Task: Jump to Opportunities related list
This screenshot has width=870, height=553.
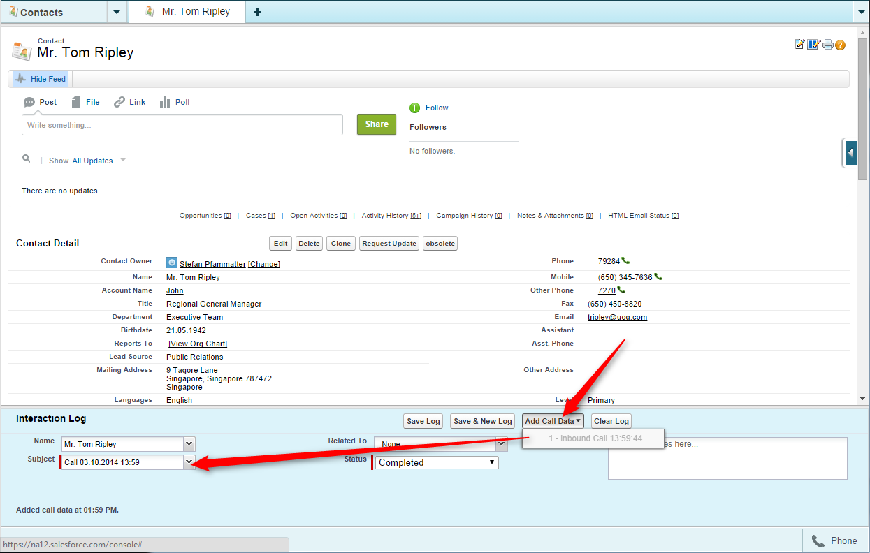Action: tap(205, 216)
